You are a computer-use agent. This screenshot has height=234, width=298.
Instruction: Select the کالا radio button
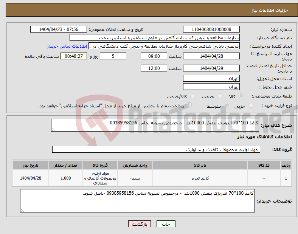tap(241, 96)
